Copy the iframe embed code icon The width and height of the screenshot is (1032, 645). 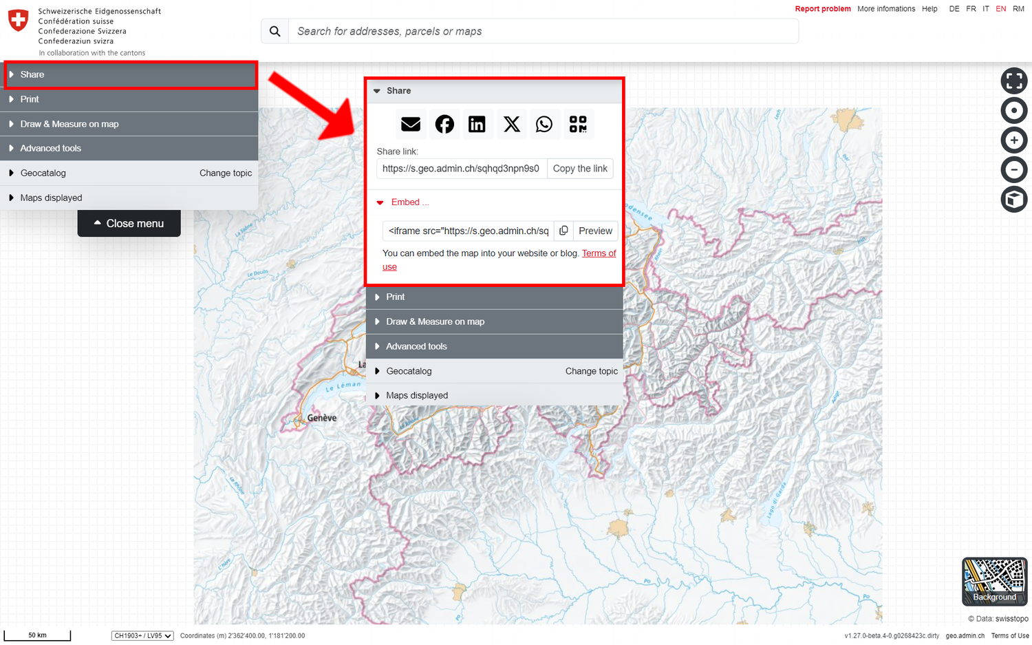point(563,231)
